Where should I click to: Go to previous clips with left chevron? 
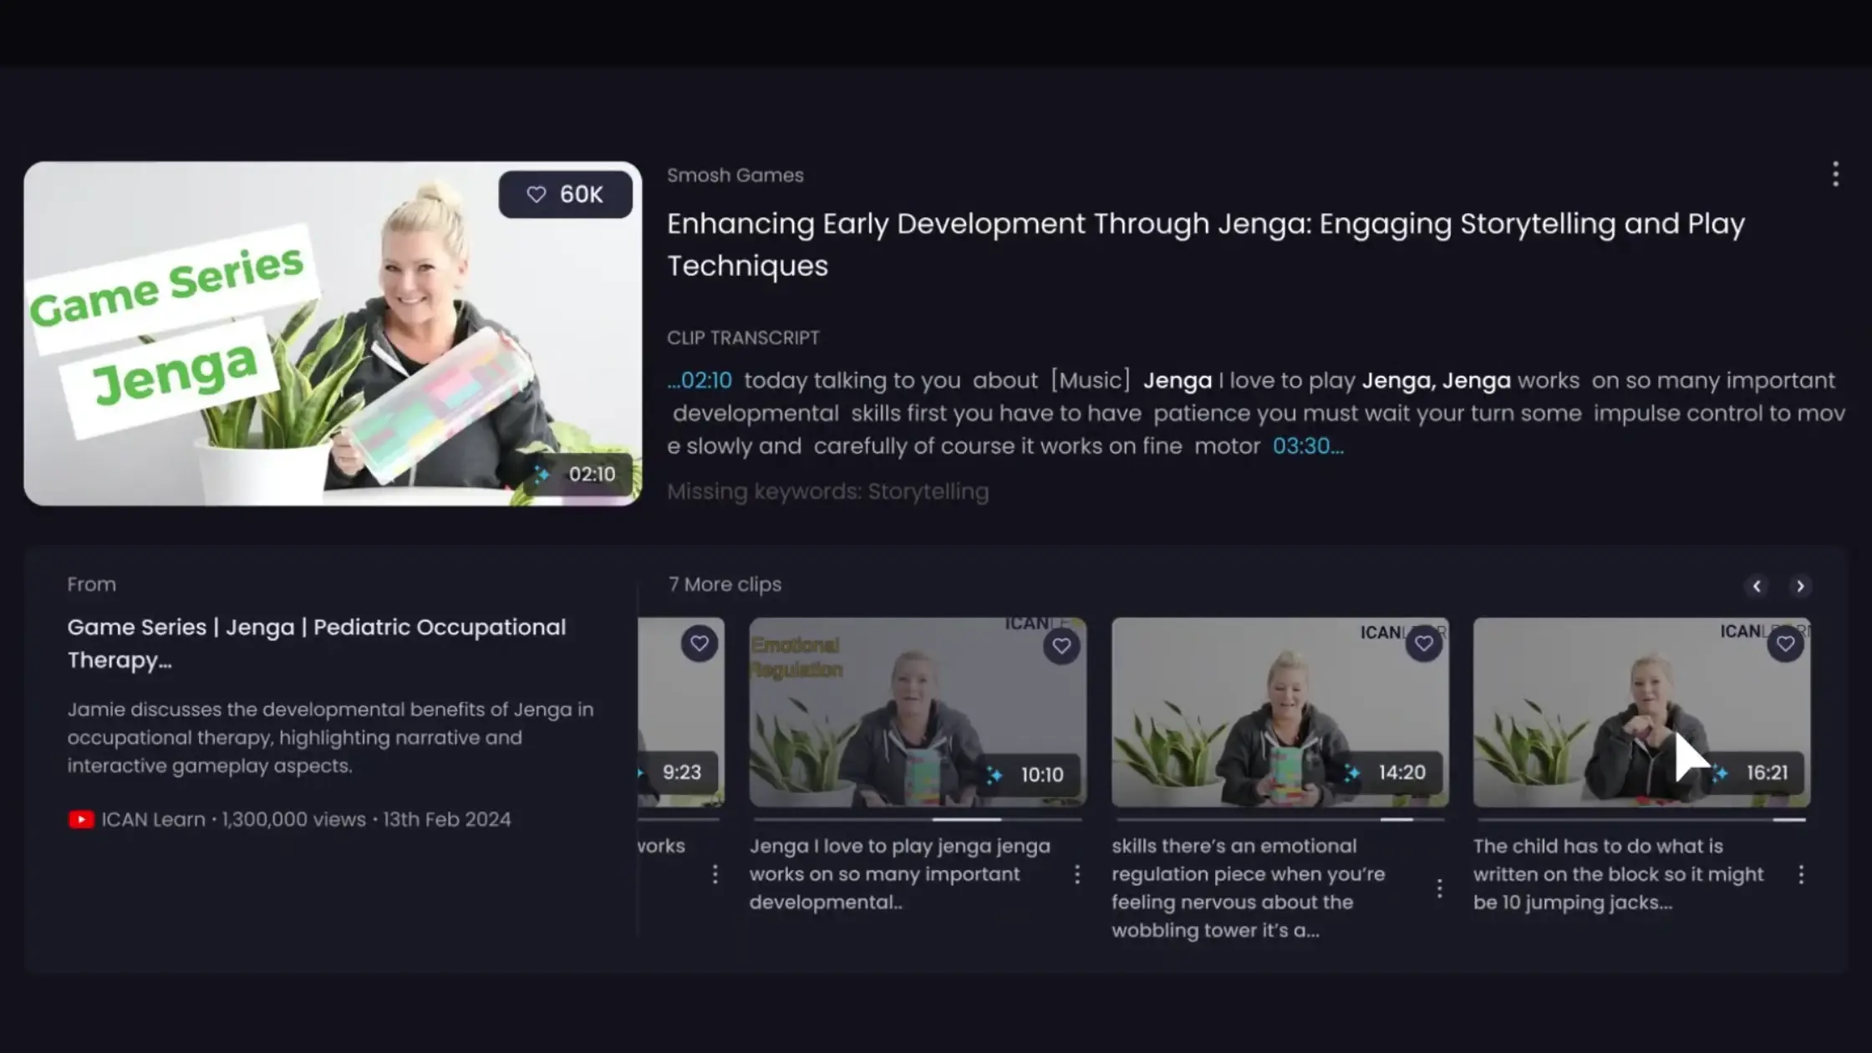click(1757, 586)
